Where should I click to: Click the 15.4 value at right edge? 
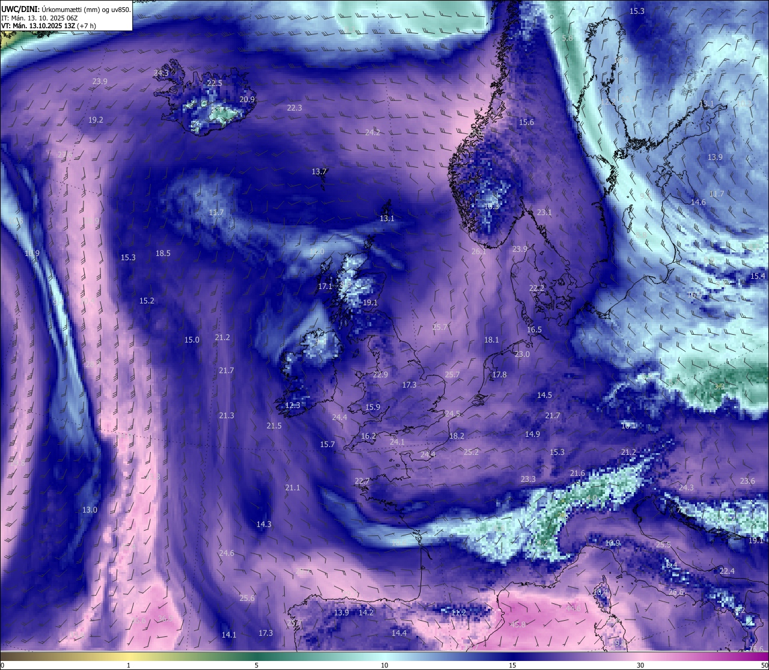pyautogui.click(x=758, y=276)
